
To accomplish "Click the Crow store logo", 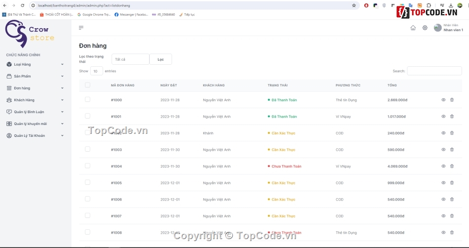I will coord(30,34).
